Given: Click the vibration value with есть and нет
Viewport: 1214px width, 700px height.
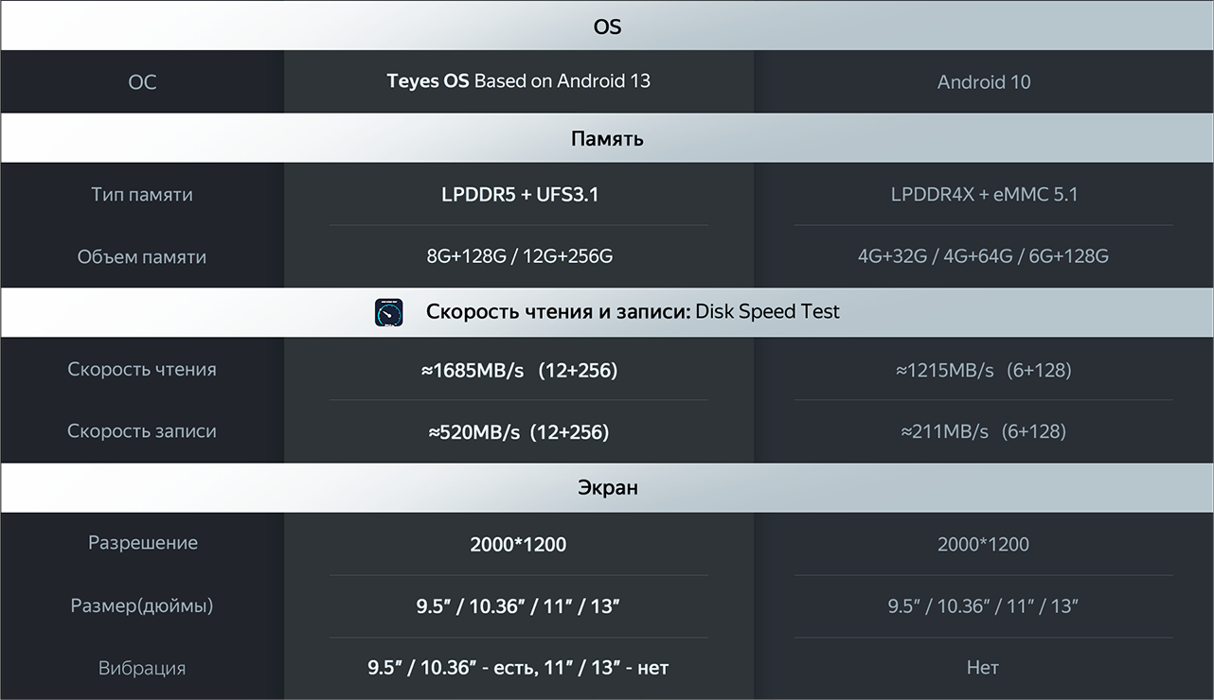Looking at the screenshot, I should point(518,668).
